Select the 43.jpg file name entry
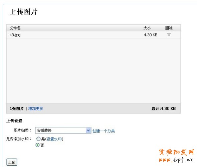This screenshot has width=197, height=167. coord(15,35)
